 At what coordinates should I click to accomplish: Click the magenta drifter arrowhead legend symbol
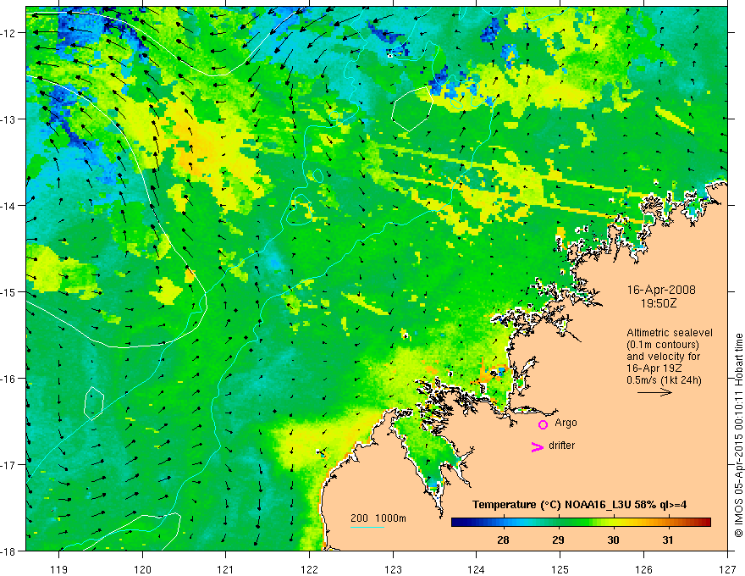[537, 446]
